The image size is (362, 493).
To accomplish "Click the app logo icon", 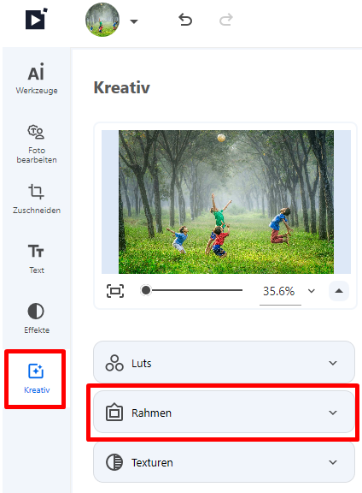I will point(37,19).
